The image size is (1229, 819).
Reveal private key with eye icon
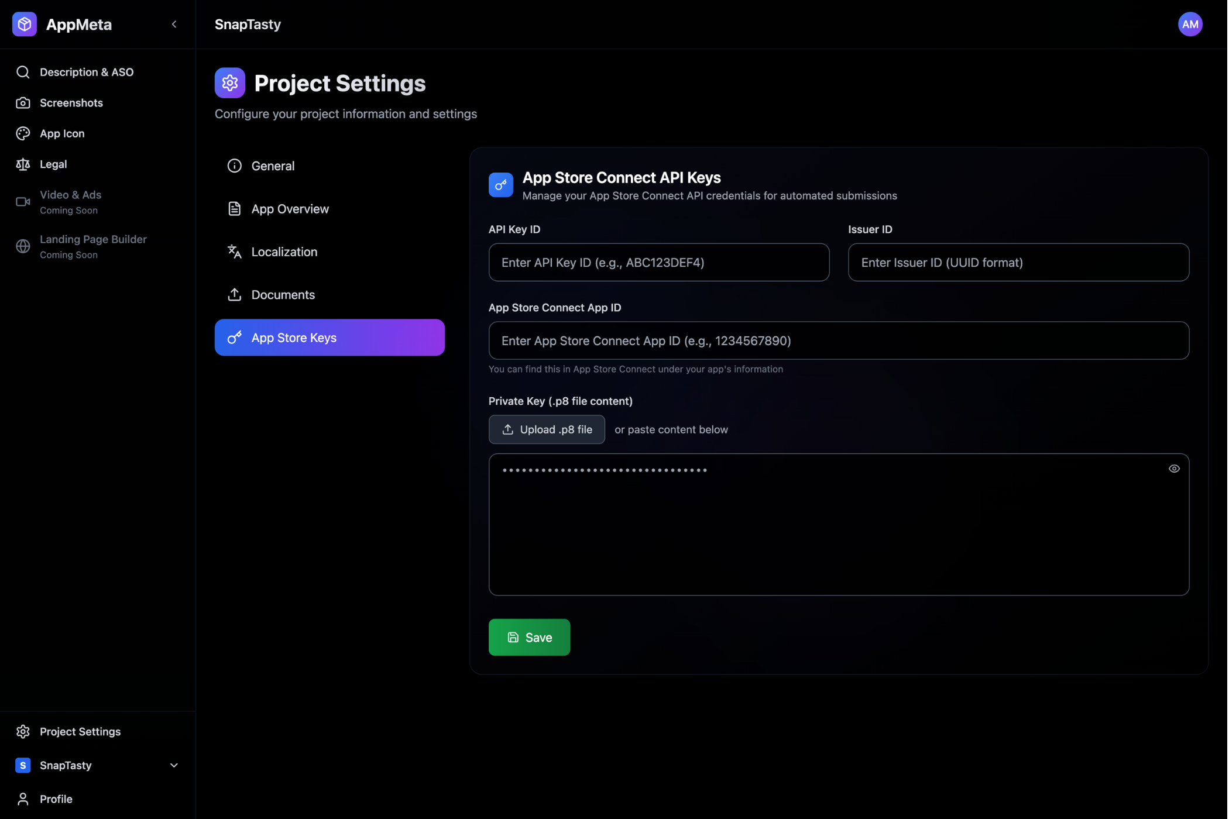[x=1175, y=469]
